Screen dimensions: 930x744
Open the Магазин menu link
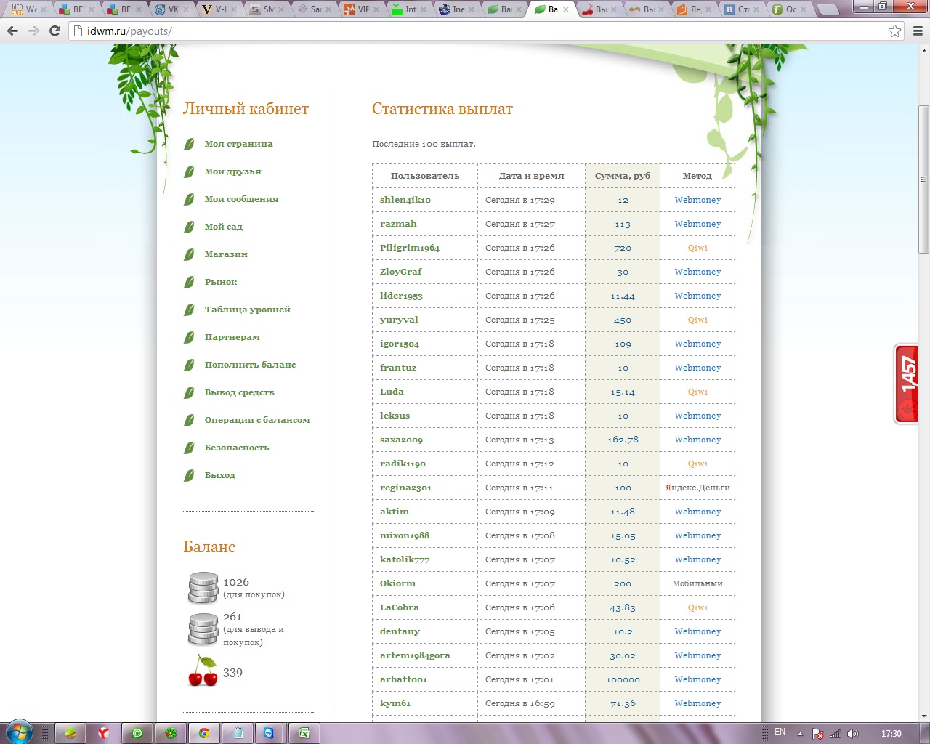coord(226,254)
